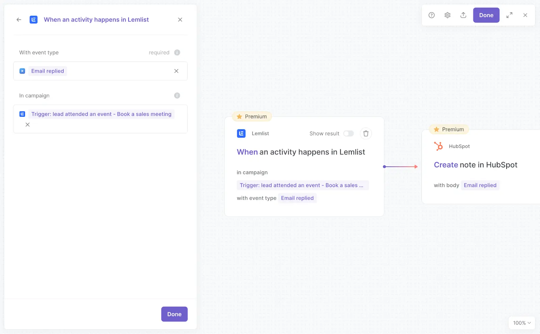This screenshot has width=540, height=334.
Task: Open workflow settings gear icon
Action: point(448,15)
